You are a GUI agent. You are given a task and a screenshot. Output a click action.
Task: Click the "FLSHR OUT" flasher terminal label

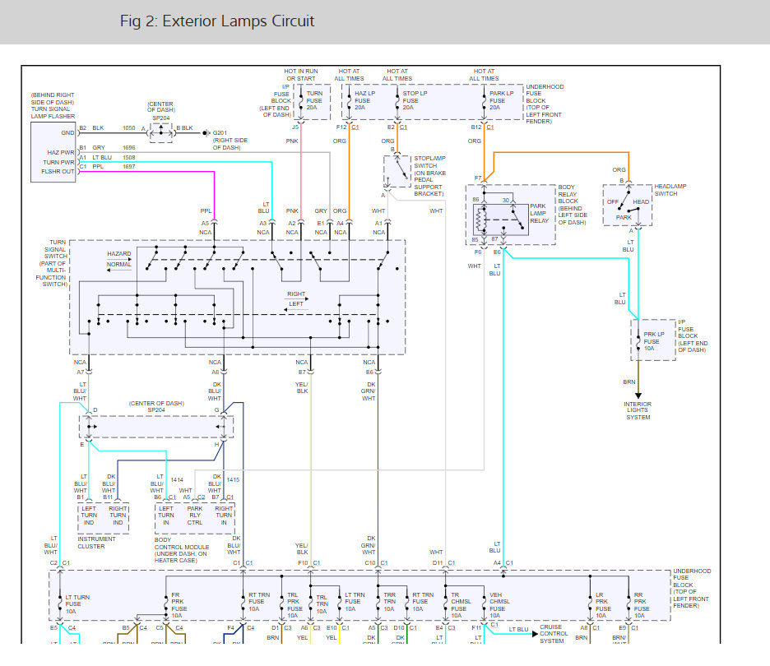click(x=58, y=172)
